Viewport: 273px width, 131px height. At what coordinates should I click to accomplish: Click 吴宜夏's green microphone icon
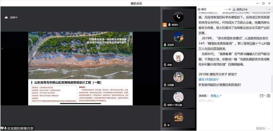[x=165, y=45]
